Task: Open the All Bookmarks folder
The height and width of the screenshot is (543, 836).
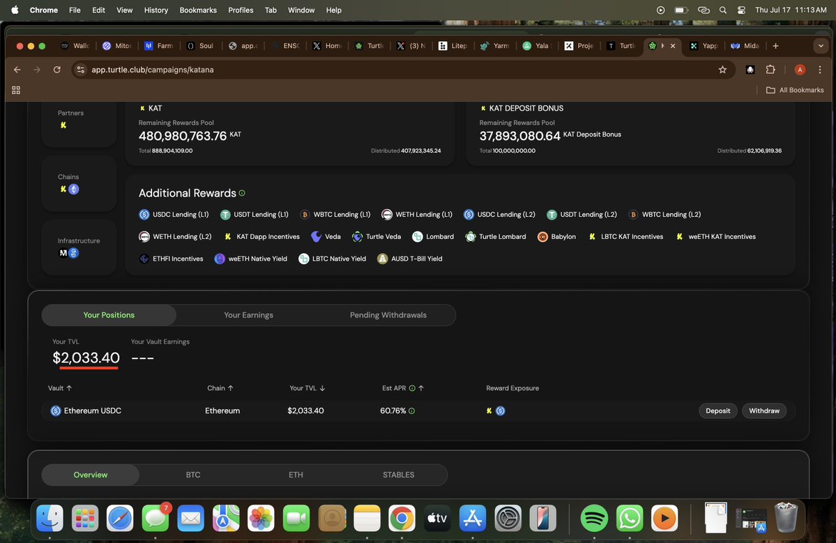Action: point(795,90)
